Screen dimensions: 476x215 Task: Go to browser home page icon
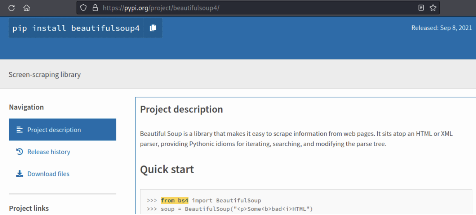26,8
